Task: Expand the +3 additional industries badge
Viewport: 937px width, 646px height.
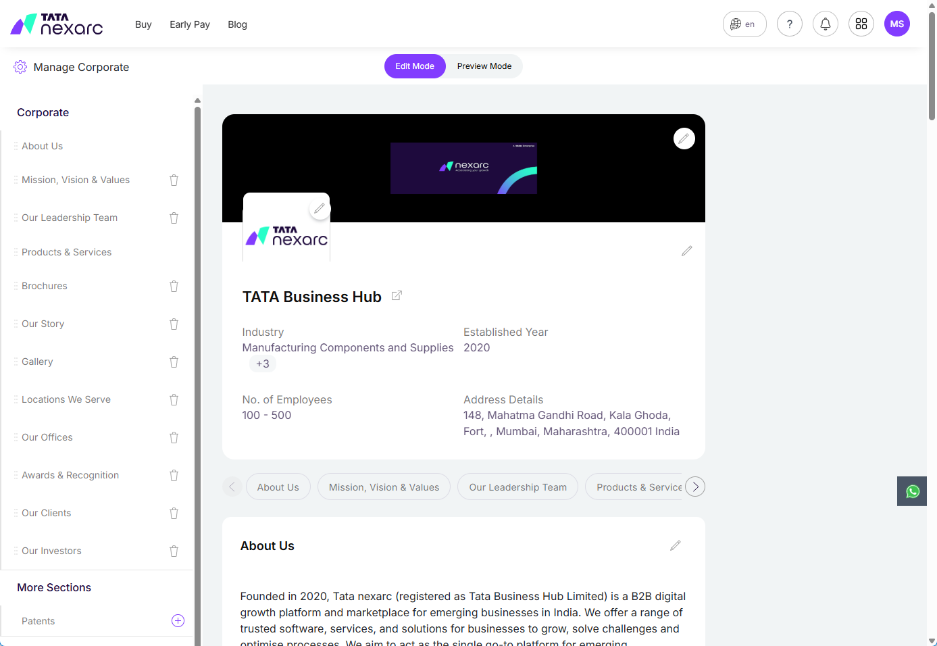Action: [263, 364]
